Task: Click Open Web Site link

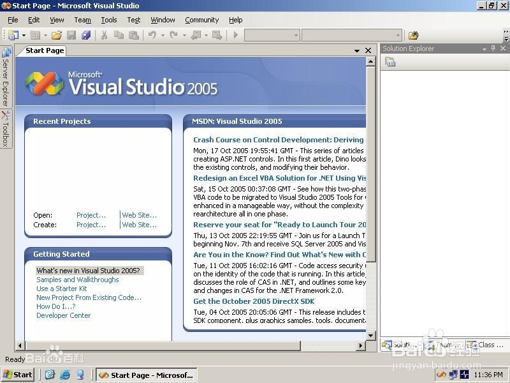Action: [x=139, y=215]
